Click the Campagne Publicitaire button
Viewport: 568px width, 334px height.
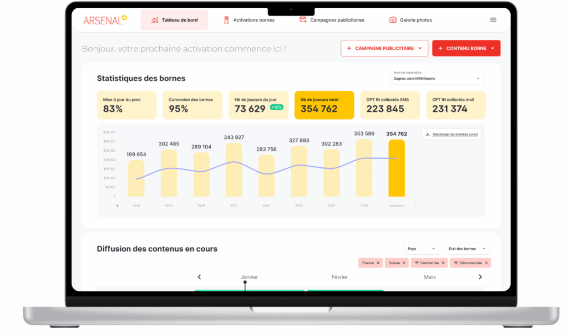click(384, 48)
